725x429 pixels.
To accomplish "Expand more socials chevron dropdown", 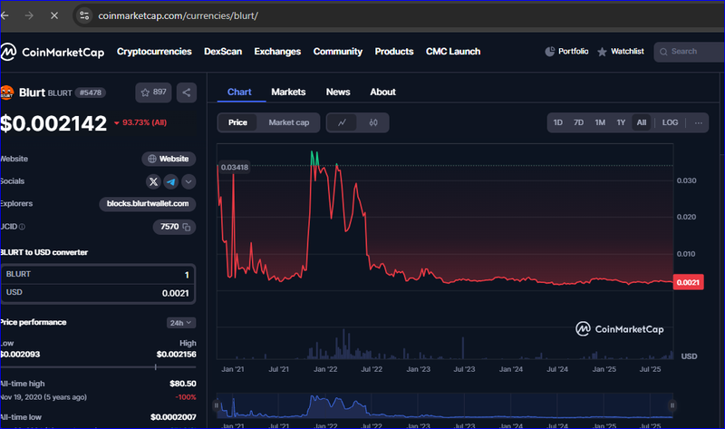I will pos(188,181).
